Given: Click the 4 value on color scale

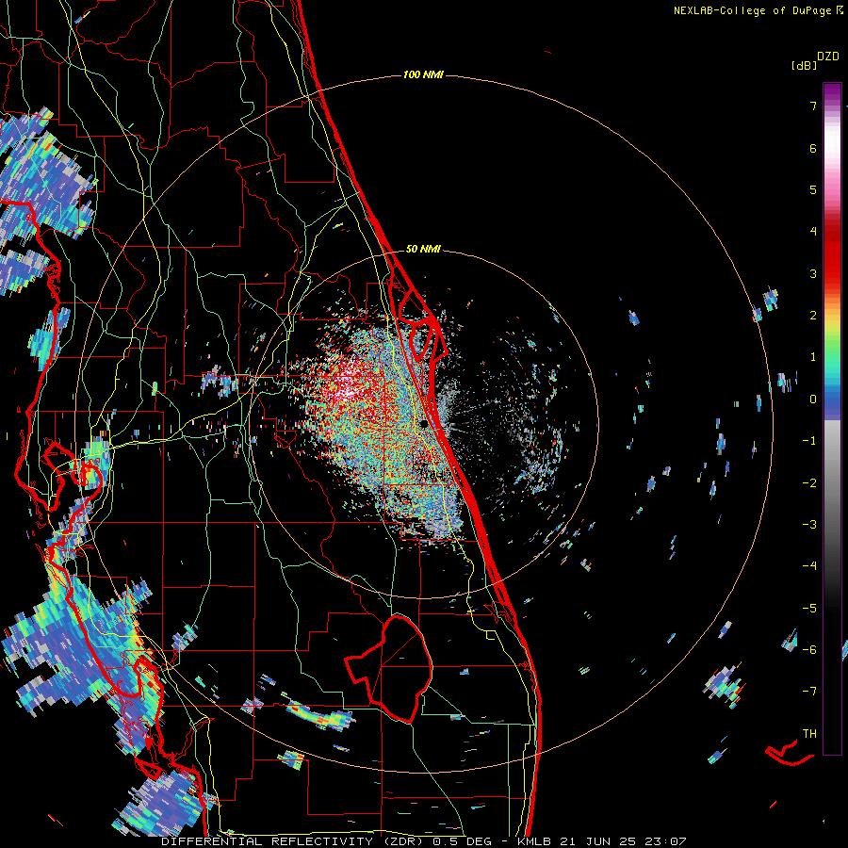Looking at the screenshot, I should click(813, 232).
